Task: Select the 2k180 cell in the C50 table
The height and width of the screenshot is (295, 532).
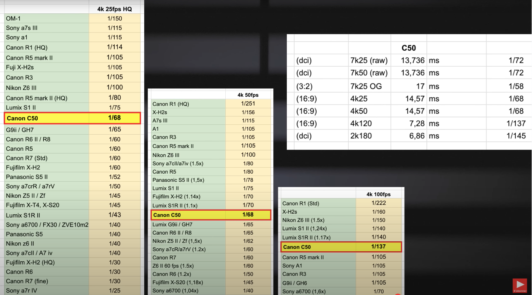Action: (x=361, y=136)
